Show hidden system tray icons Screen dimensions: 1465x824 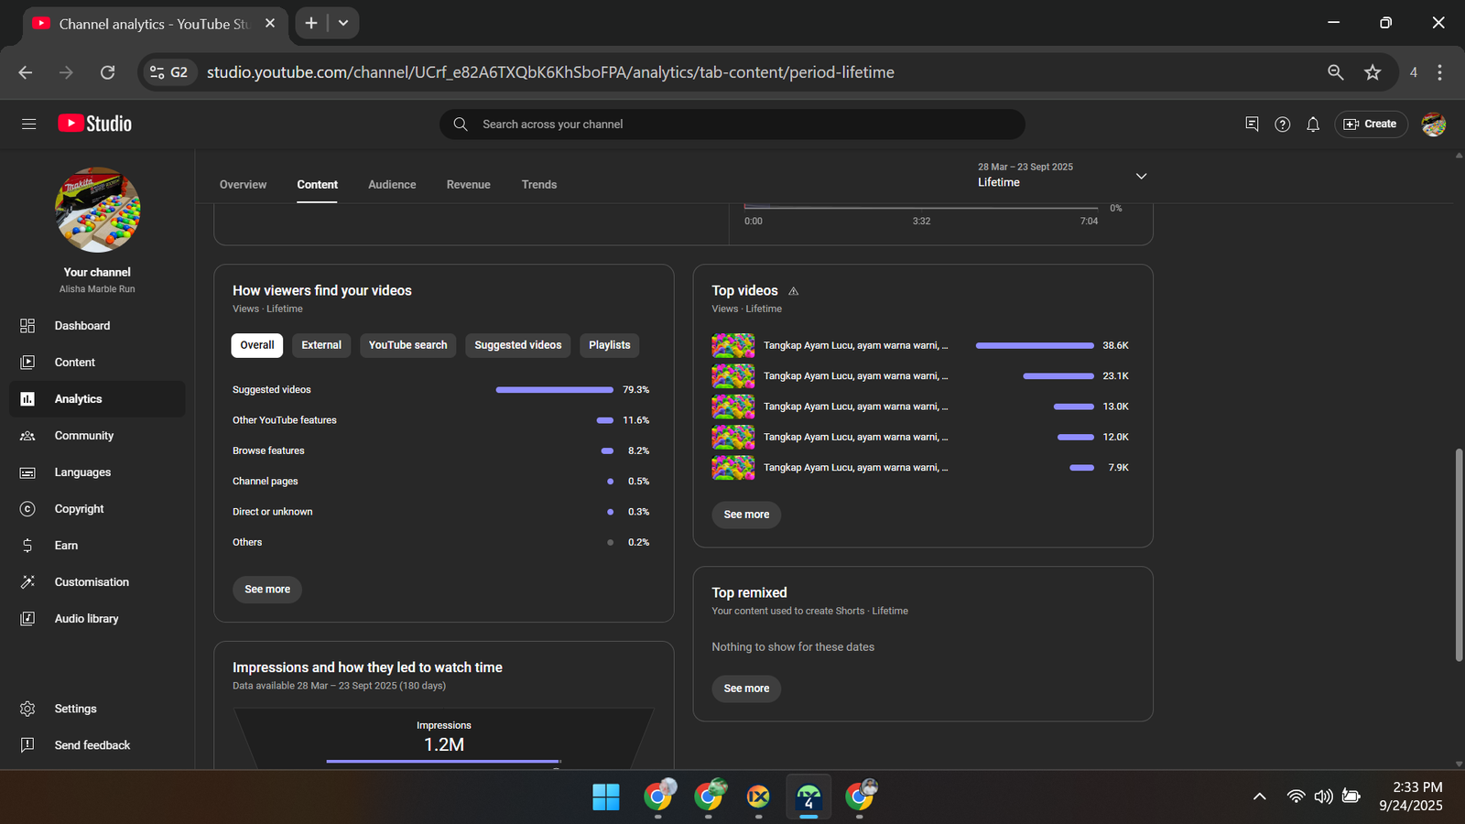click(1259, 797)
